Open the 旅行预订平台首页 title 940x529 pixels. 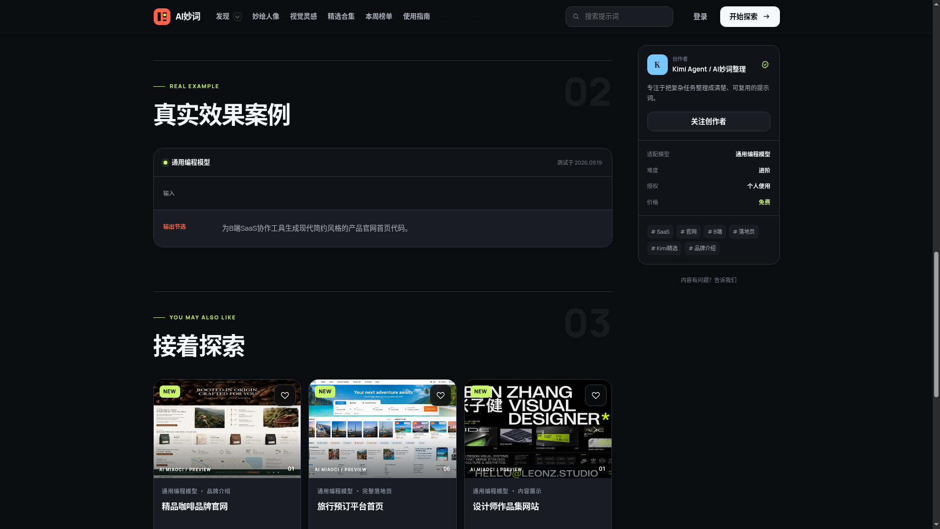click(x=351, y=506)
